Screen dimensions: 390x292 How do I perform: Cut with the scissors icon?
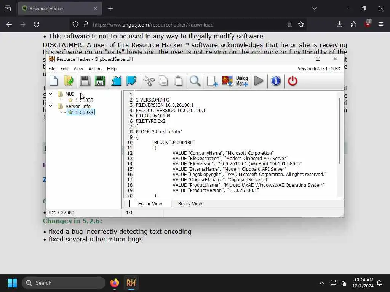[149, 81]
